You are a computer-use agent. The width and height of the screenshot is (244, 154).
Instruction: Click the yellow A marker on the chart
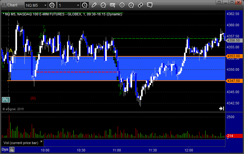pos(11,51)
